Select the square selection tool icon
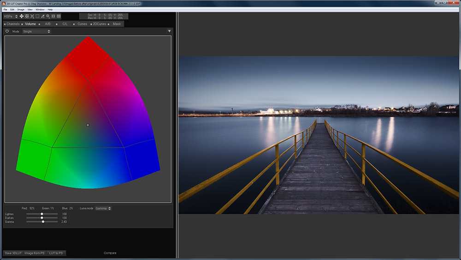The width and height of the screenshot is (461, 260). click(37, 16)
